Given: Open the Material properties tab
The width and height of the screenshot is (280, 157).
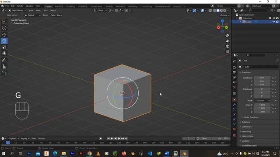Looking at the screenshot, I should coord(234,129).
